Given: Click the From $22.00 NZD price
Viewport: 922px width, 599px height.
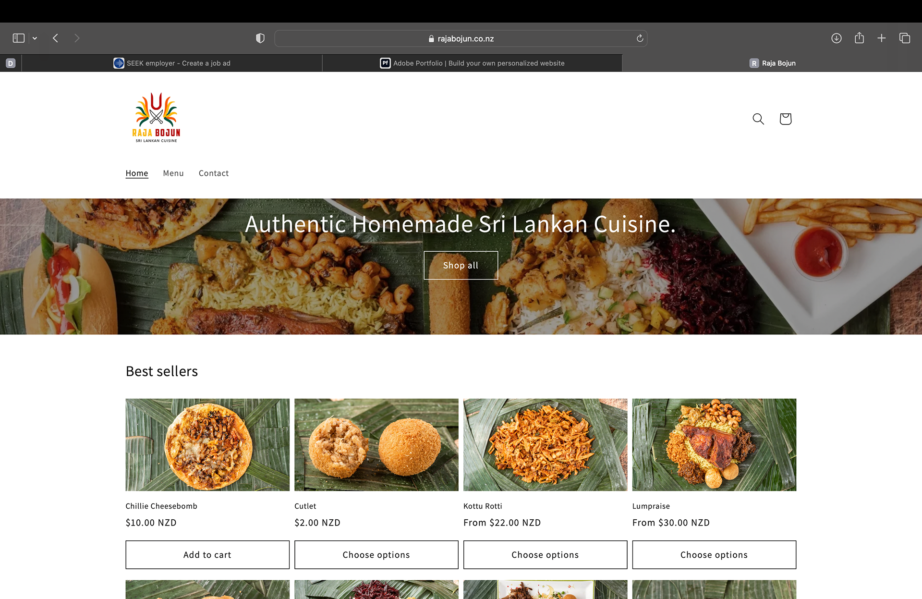Looking at the screenshot, I should coord(502,523).
